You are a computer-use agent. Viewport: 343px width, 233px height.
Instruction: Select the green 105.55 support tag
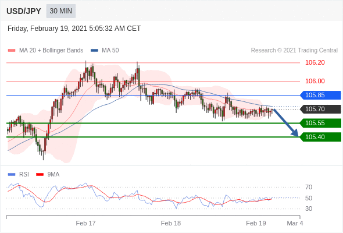tap(320, 123)
